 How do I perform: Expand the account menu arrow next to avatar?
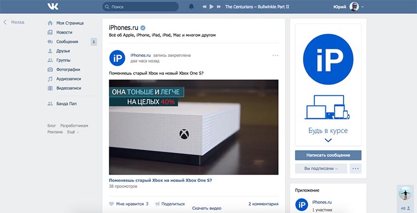point(363,7)
